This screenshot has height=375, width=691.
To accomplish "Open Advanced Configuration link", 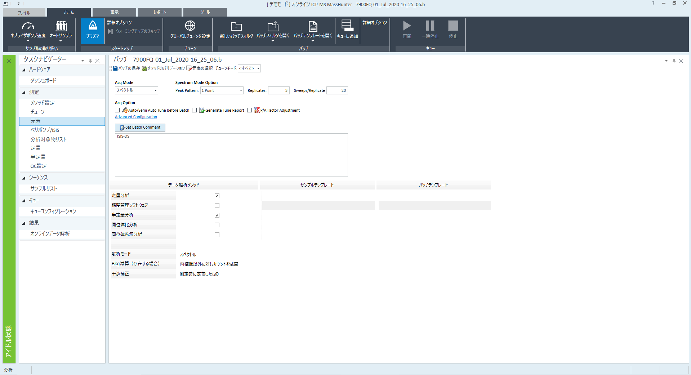I will click(x=136, y=117).
